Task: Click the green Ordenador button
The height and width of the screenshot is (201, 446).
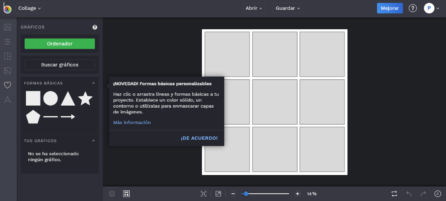Action: pyautogui.click(x=60, y=44)
